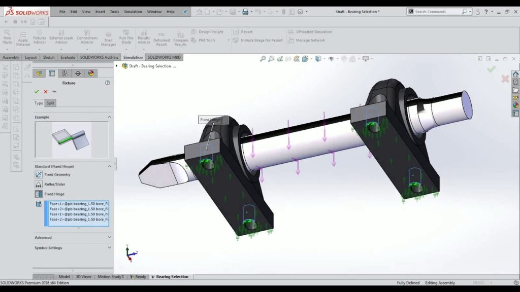Toggle the Fixture panel keep-visible pushpin

pyautogui.click(x=54, y=92)
